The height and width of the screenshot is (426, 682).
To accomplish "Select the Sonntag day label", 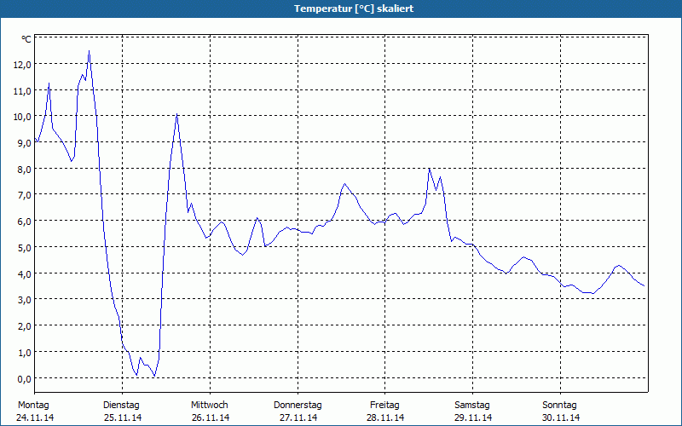I will [x=560, y=406].
